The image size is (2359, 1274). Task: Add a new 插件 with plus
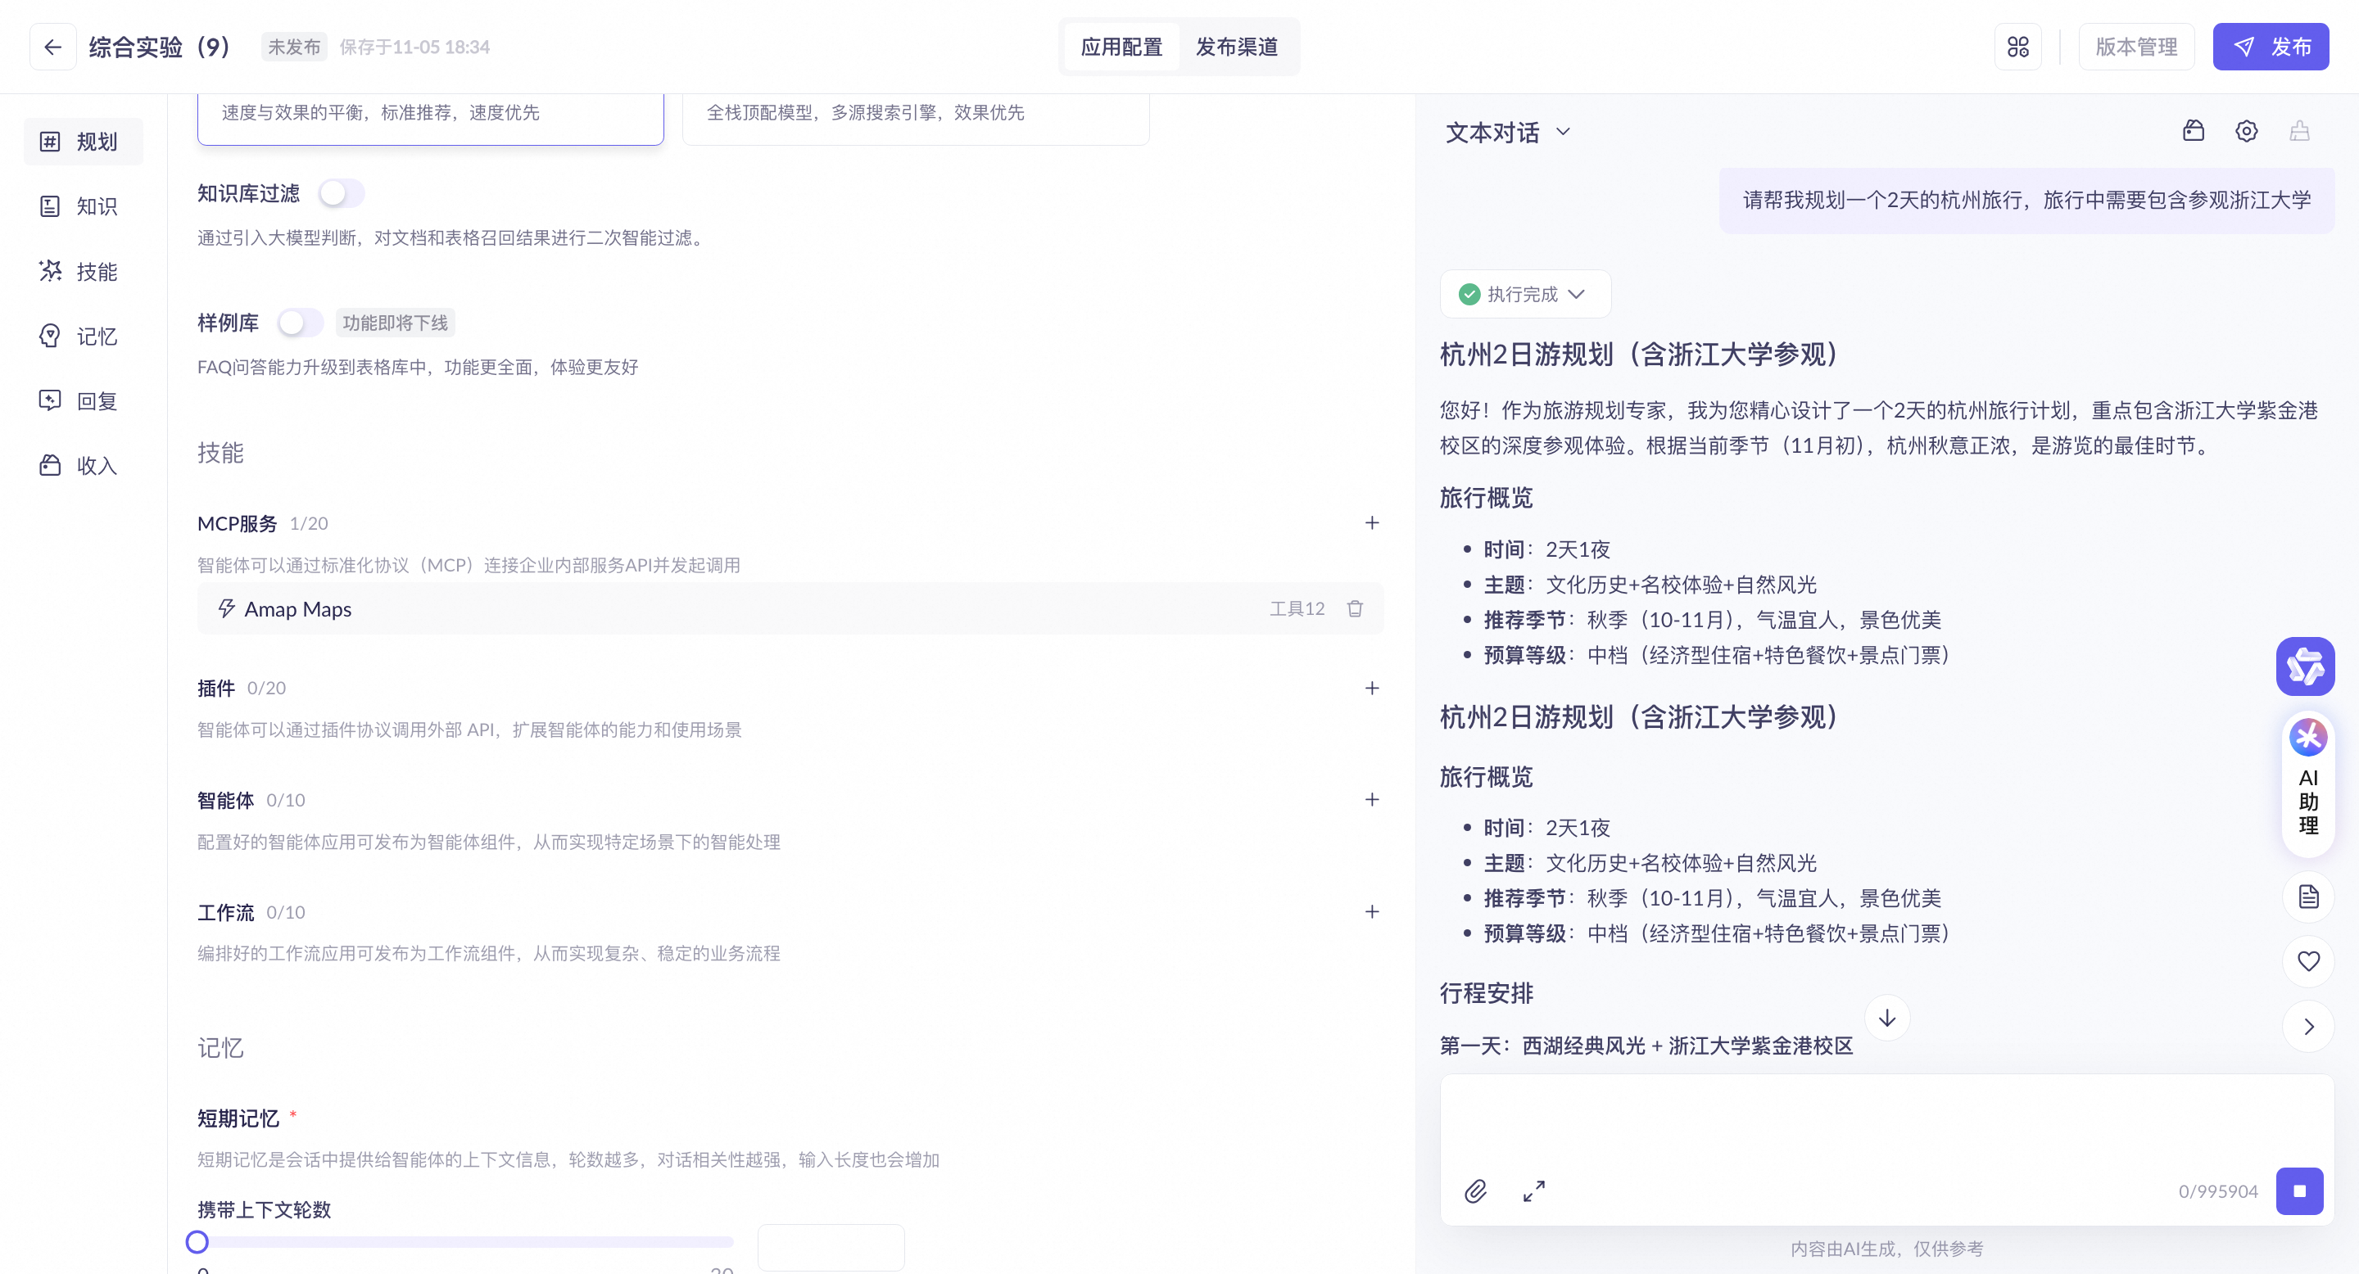click(x=1371, y=689)
